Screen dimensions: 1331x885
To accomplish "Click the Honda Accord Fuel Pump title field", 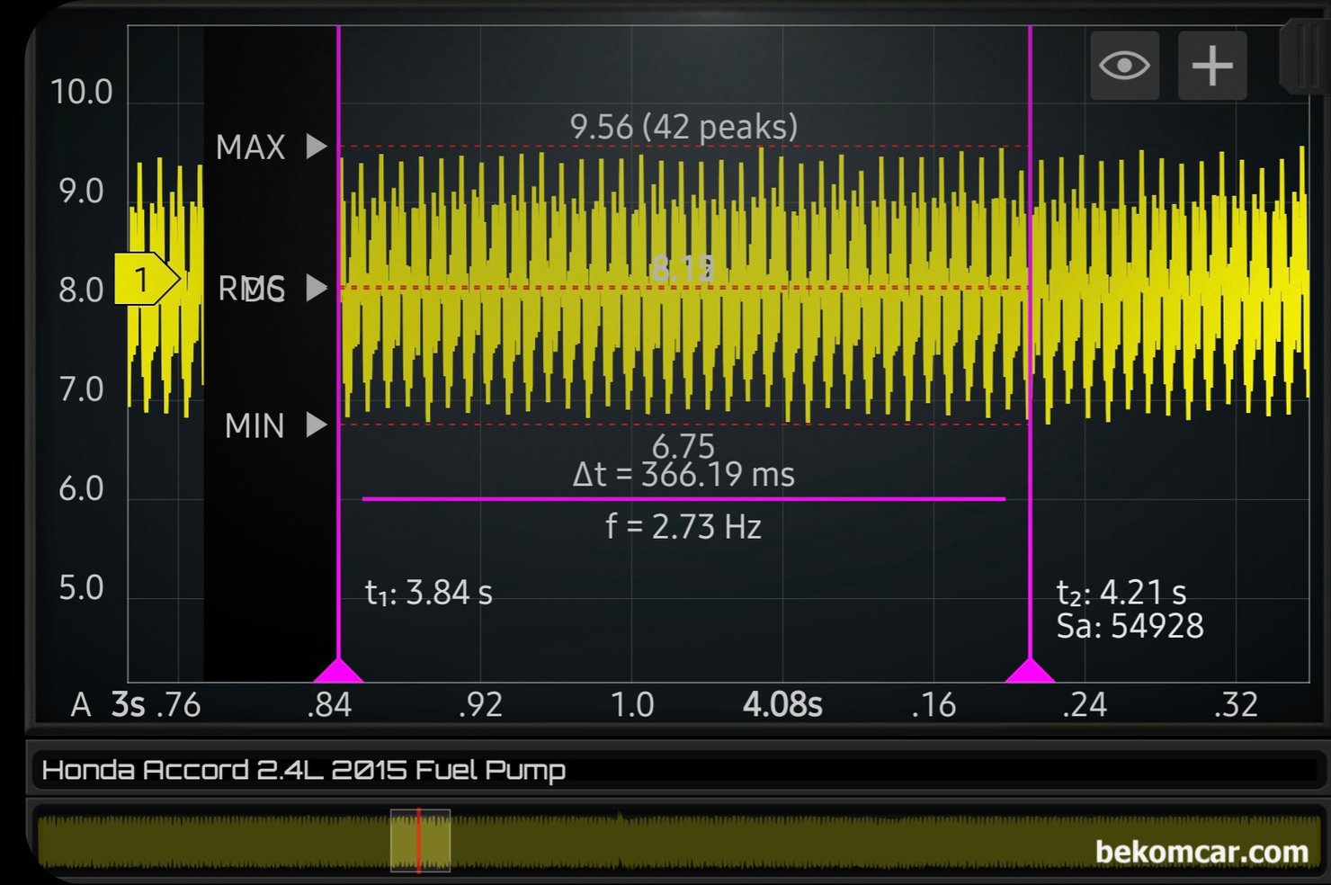I will [x=304, y=771].
